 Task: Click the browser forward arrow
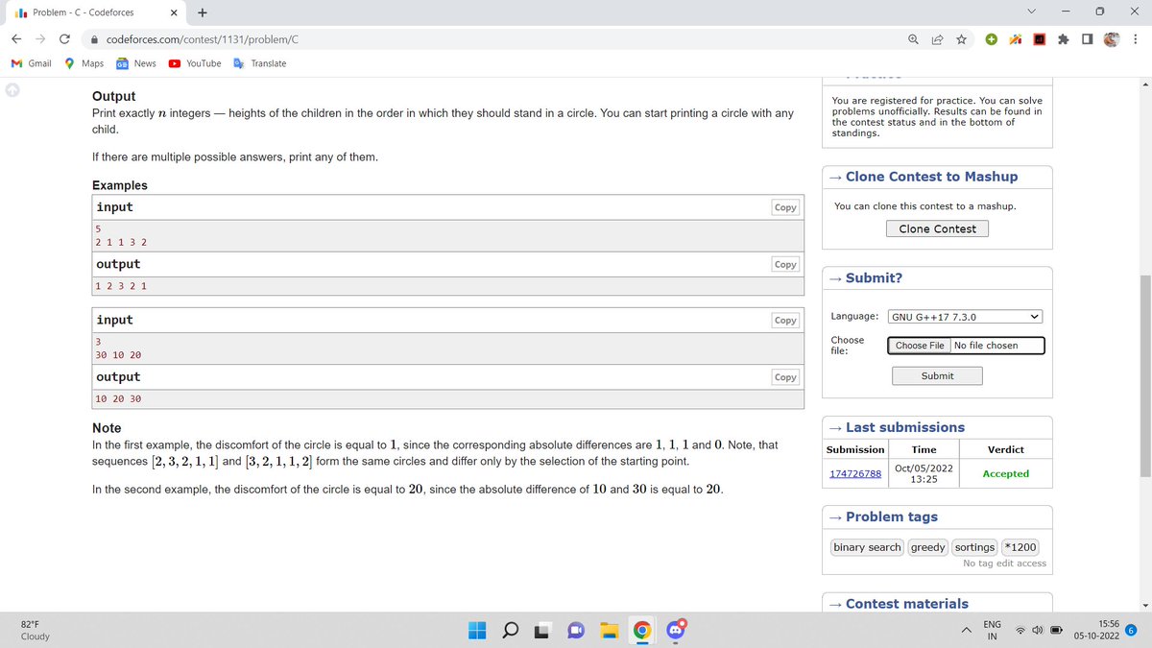coord(40,38)
